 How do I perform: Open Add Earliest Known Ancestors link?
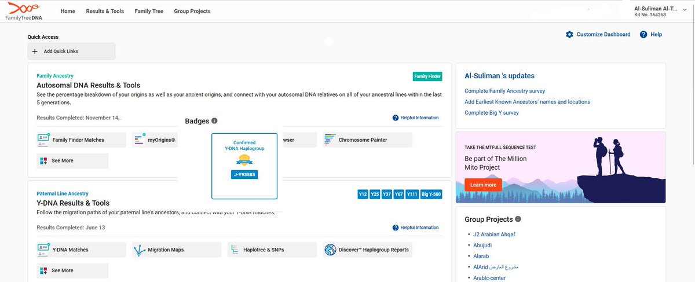coord(527,102)
